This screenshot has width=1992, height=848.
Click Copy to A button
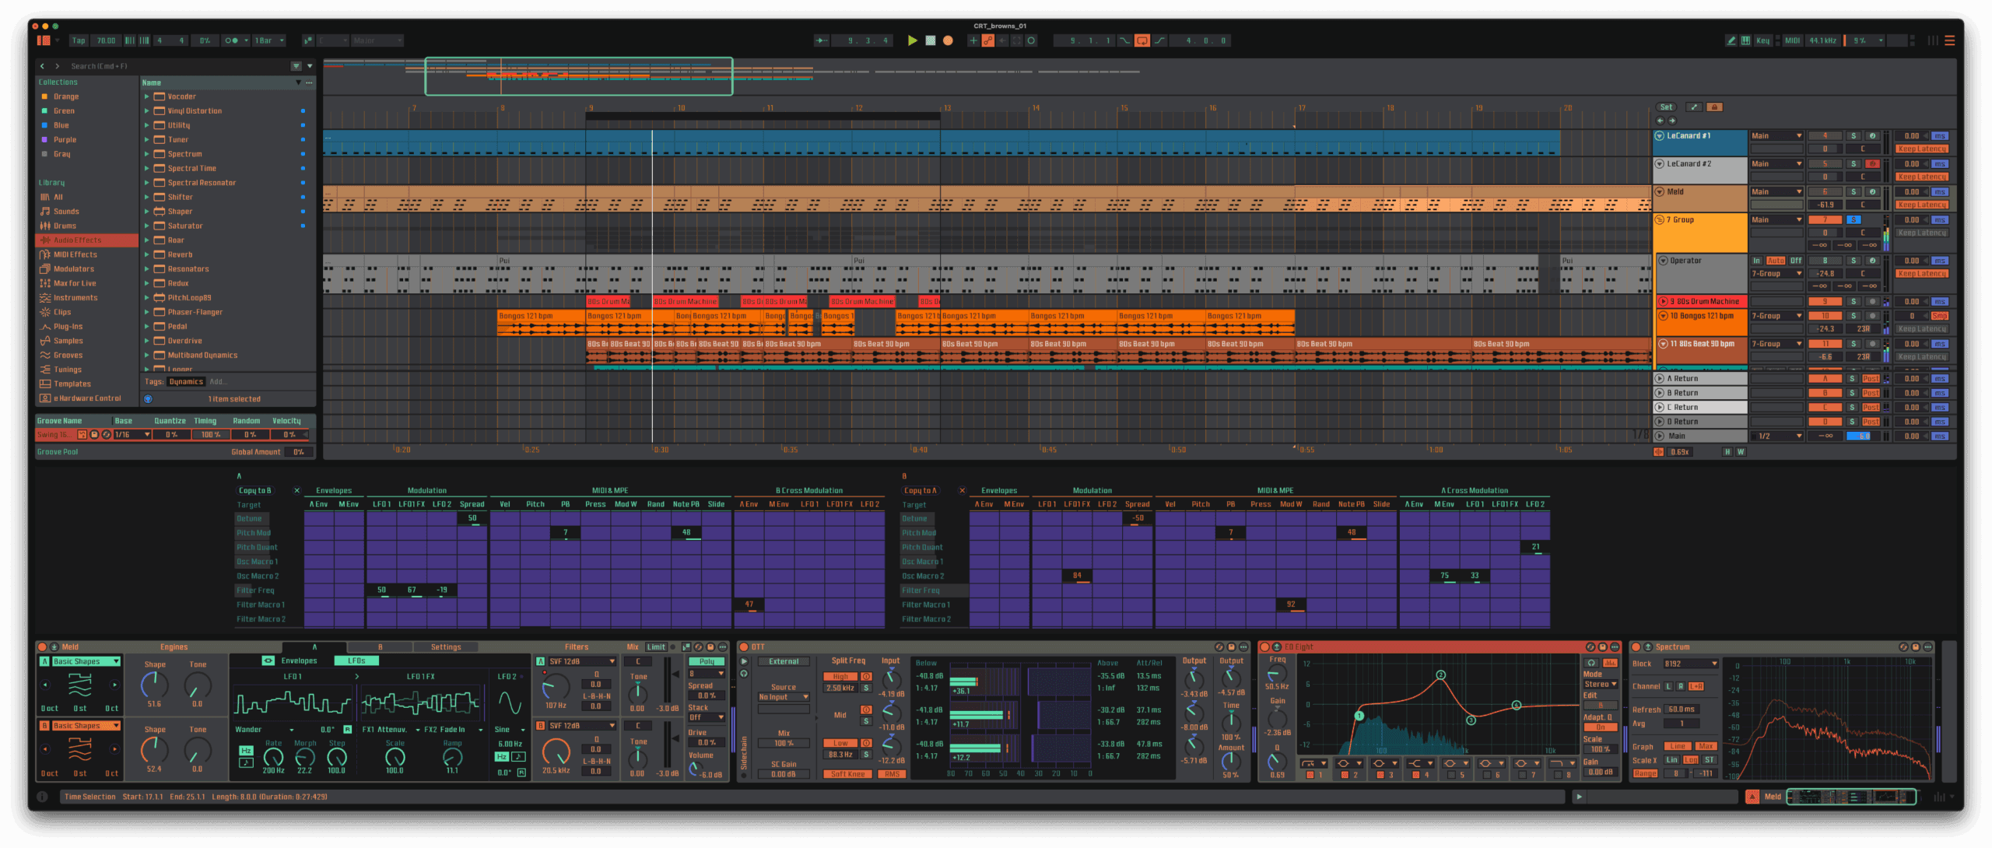pyautogui.click(x=921, y=491)
